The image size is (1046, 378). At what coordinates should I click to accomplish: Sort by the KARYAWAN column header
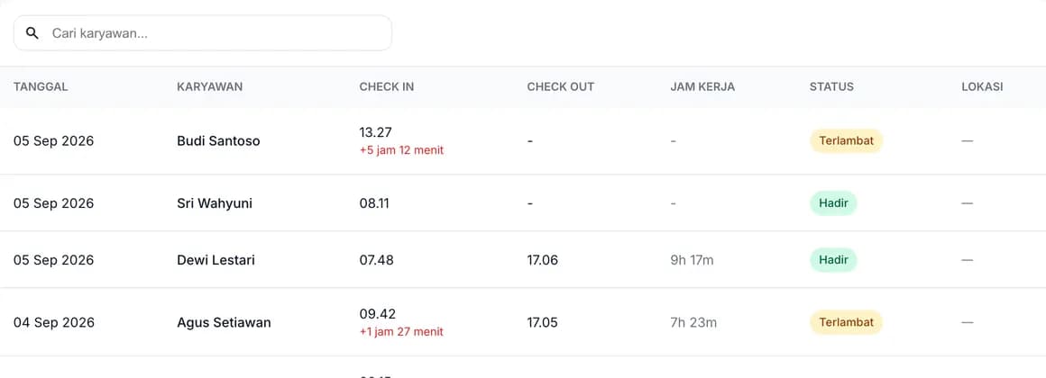click(x=209, y=86)
